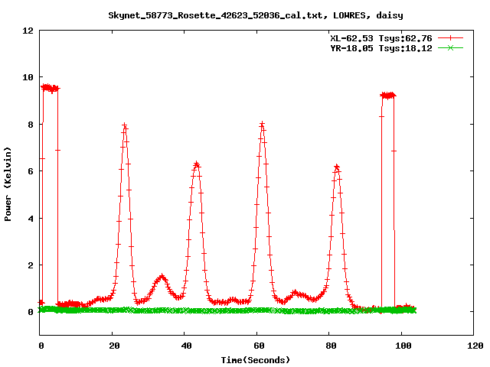Click the small red bump near 34 seconds
The width and height of the screenshot is (490, 367).
[162, 277]
